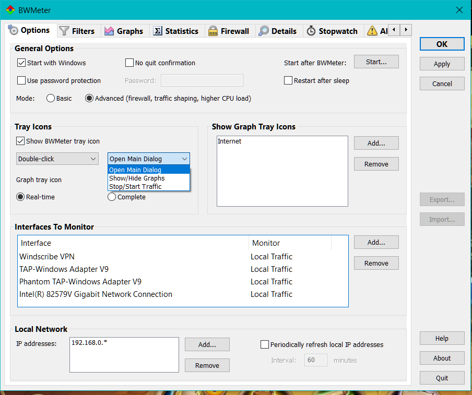
Task: Click Start... after BWMeter button
Action: (376, 62)
